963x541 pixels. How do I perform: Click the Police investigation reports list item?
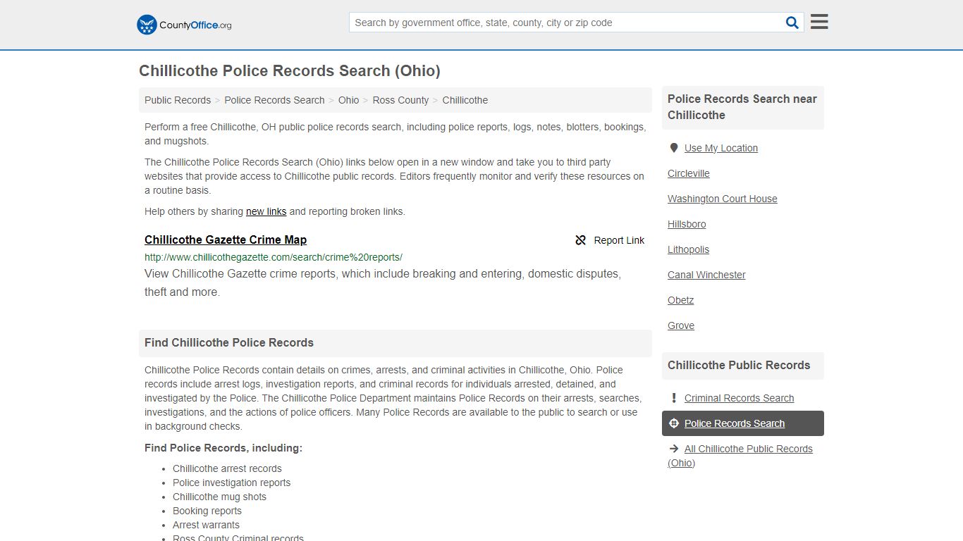[x=232, y=483]
